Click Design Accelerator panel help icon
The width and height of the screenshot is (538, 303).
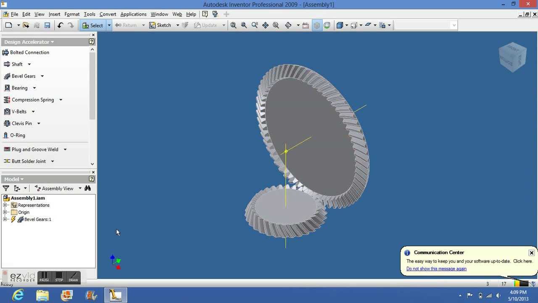(x=92, y=42)
